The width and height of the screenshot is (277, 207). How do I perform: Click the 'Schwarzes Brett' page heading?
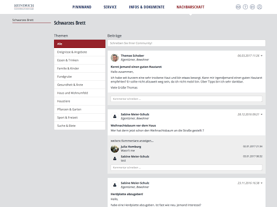[70, 23]
